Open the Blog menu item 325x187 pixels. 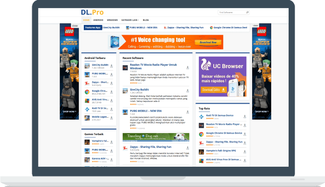146,20
